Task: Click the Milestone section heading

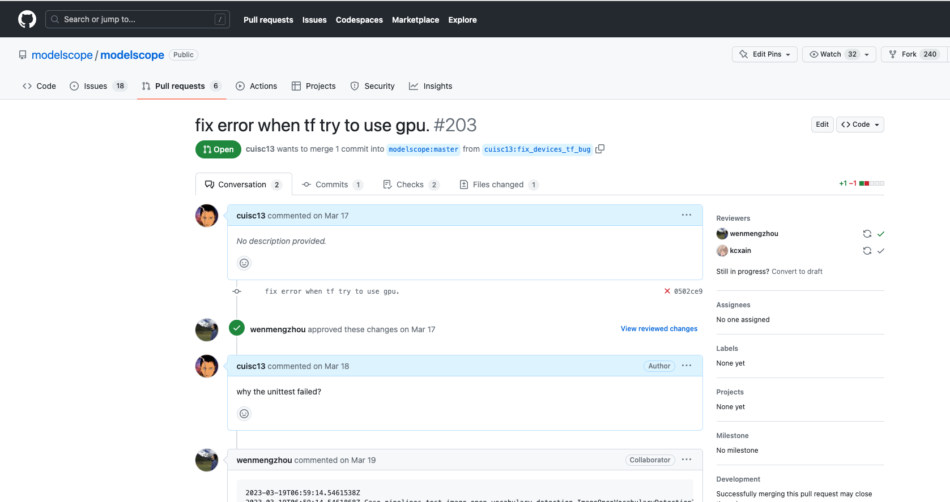Action: tap(732, 436)
